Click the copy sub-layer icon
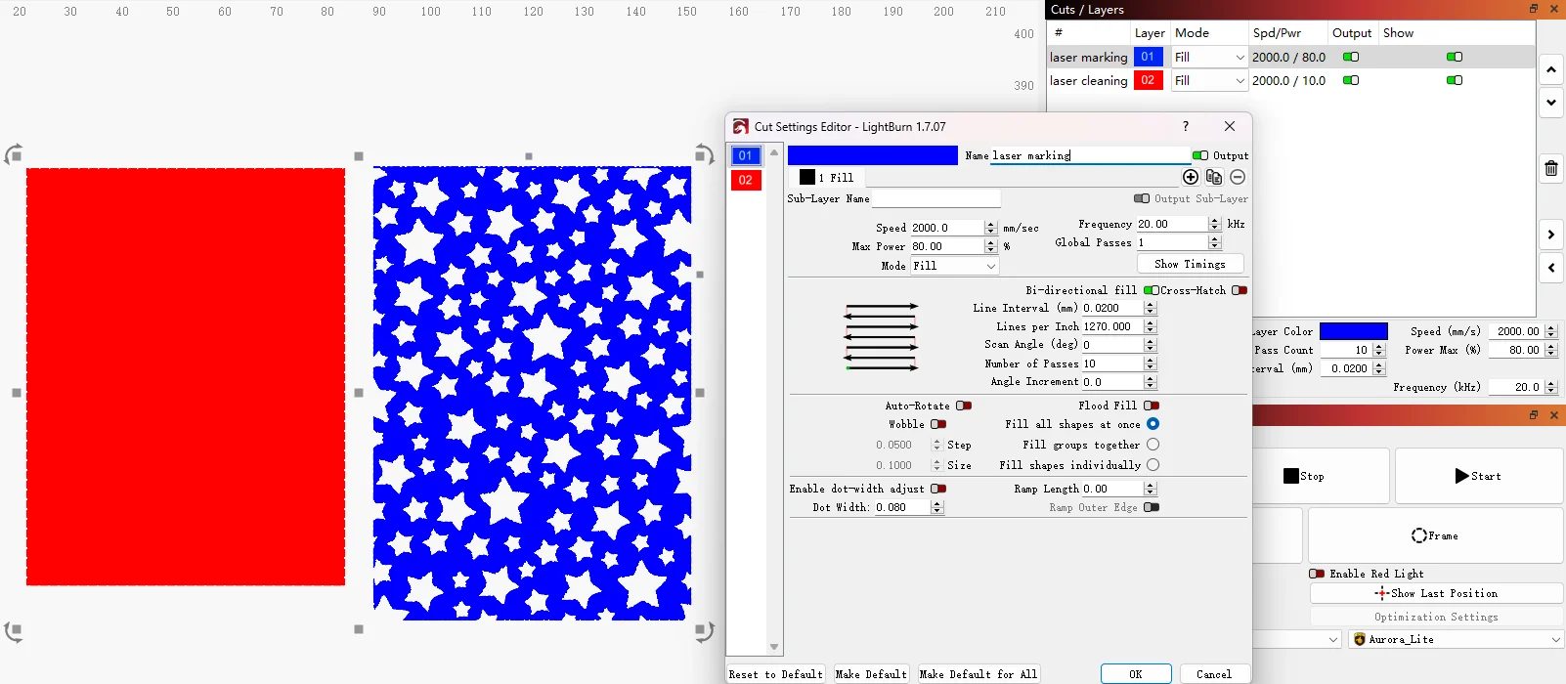Viewport: 1566px width, 684px height. (x=1214, y=177)
